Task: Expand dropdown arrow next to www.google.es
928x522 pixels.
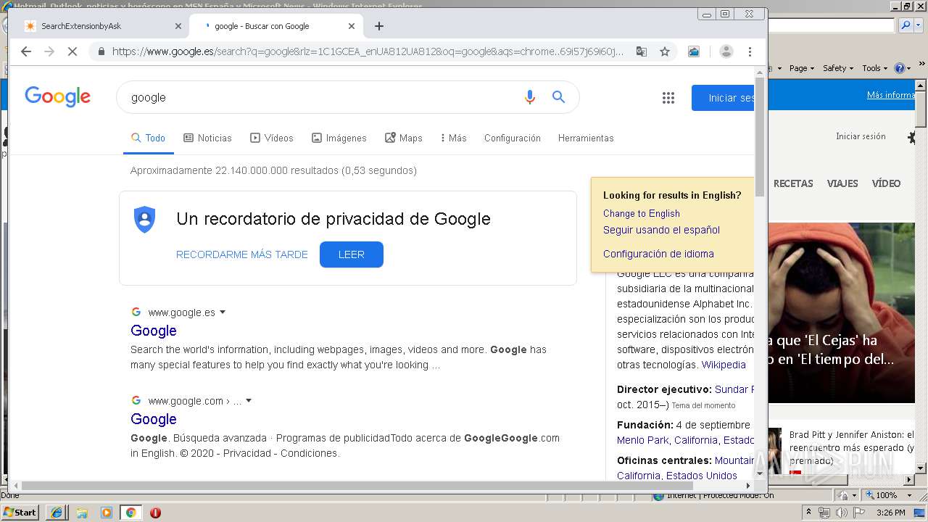Action: pos(223,312)
